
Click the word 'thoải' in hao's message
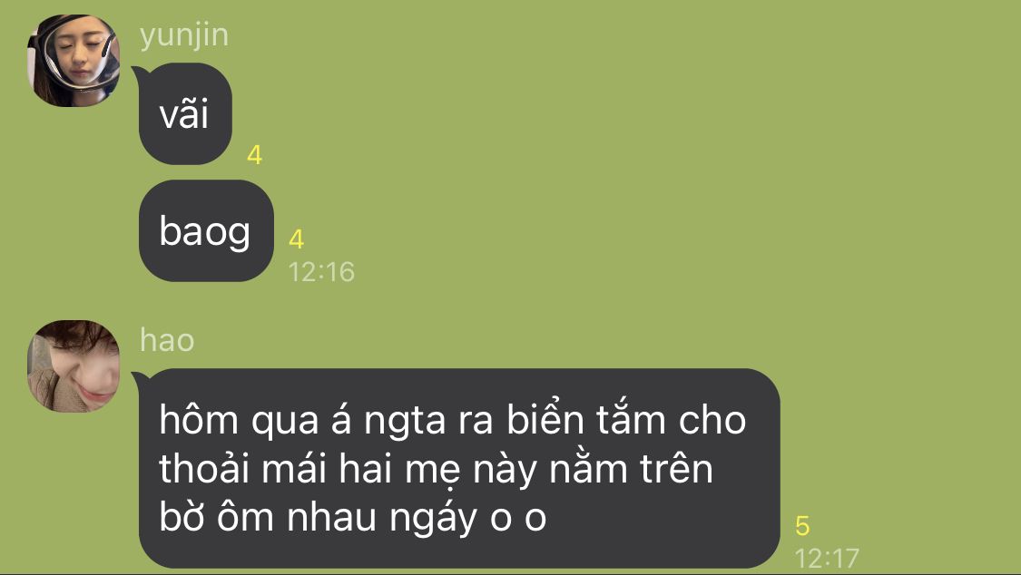coord(204,468)
